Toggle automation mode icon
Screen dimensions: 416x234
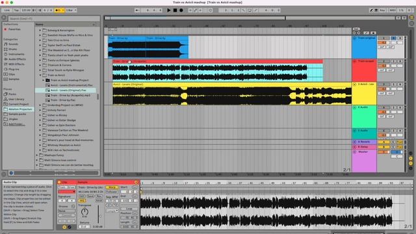point(367,33)
